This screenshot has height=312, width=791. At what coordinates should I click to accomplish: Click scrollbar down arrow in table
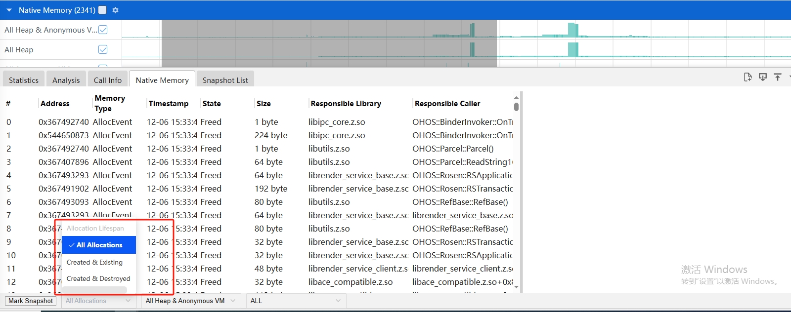point(516,287)
